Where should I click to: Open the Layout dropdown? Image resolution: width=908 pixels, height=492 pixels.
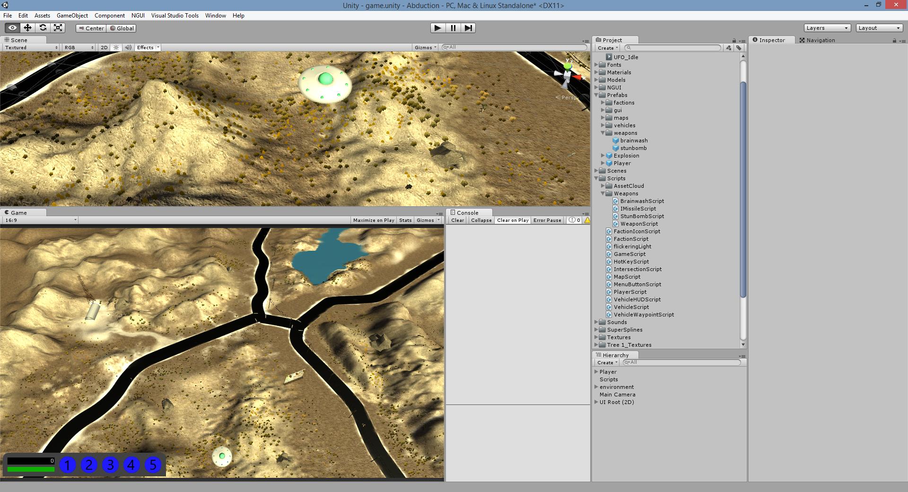click(879, 28)
